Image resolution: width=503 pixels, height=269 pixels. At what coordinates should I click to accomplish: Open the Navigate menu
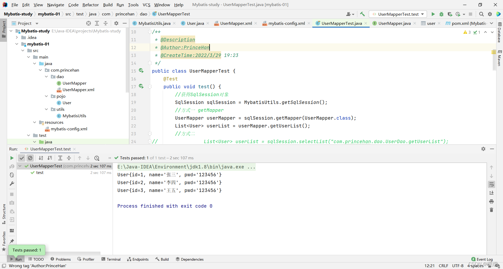[x=56, y=5]
